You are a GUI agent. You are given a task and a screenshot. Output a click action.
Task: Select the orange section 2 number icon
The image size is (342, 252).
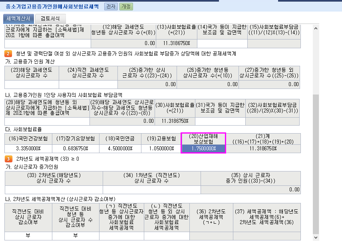click(8, 53)
